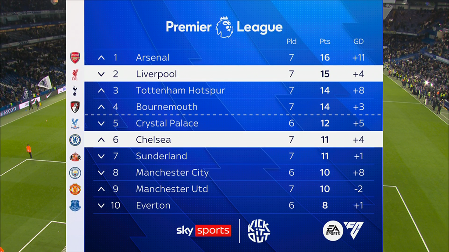The height and width of the screenshot is (252, 449).
Task: Click the Premier League lion logo
Action: pyautogui.click(x=224, y=27)
